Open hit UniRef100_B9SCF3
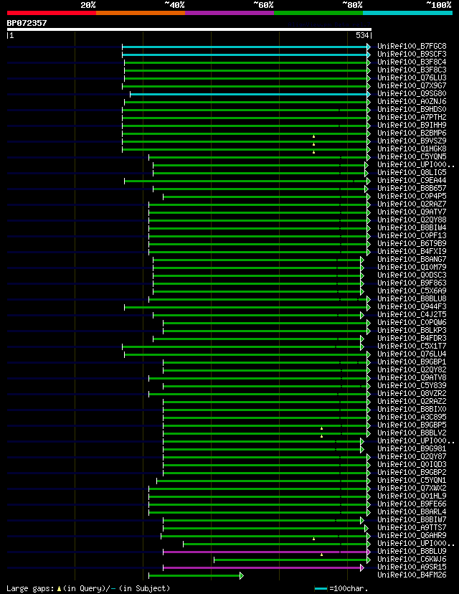Image resolution: width=459 pixels, height=594 pixels. point(412,55)
